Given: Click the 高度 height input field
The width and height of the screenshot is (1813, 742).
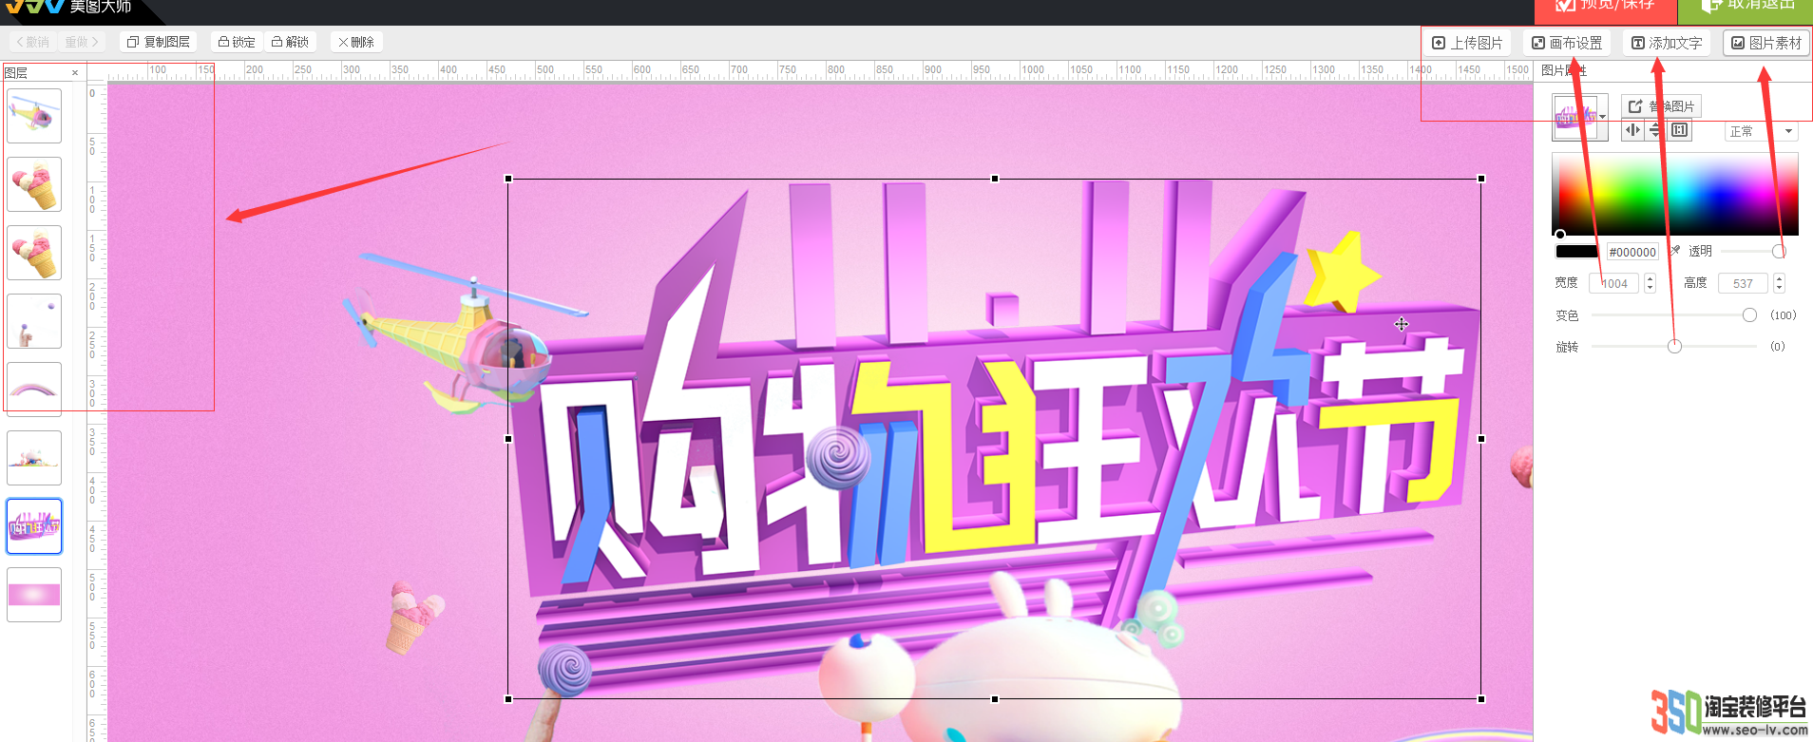Looking at the screenshot, I should [x=1742, y=283].
